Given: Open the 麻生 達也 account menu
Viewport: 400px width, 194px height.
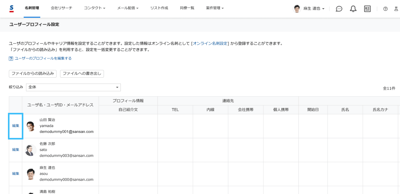Looking at the screenshot, I should 314,8.
